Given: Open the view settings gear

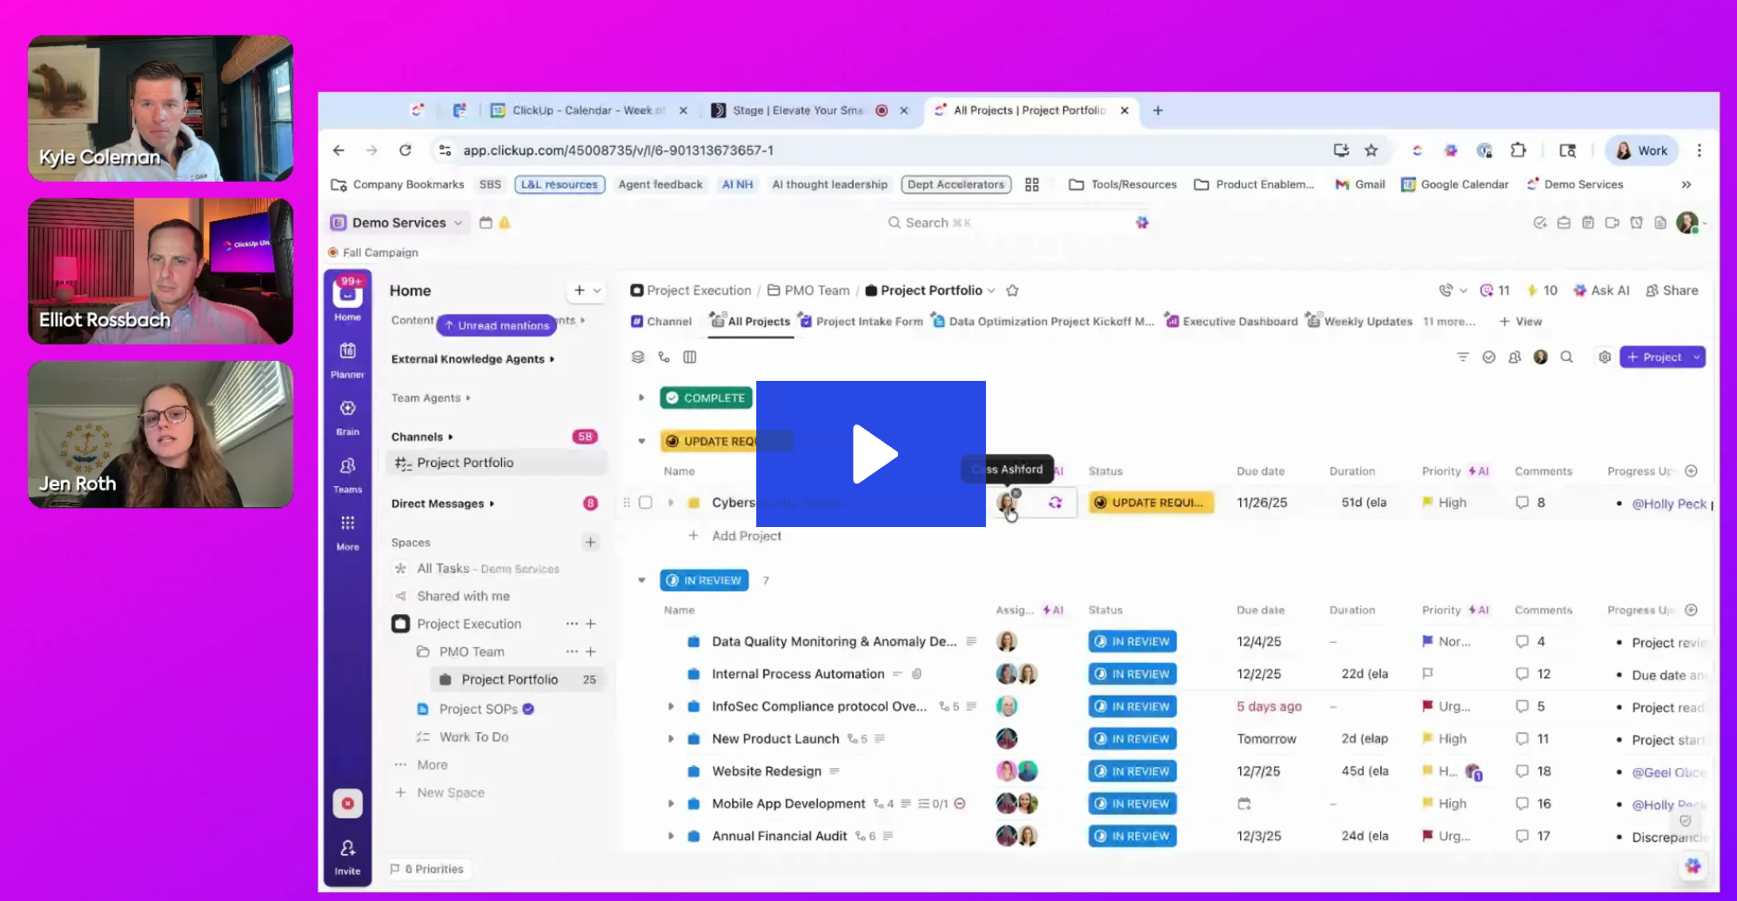Looking at the screenshot, I should pyautogui.click(x=1606, y=357).
